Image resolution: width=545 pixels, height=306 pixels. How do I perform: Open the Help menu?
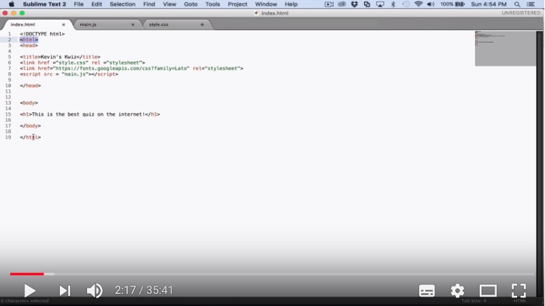[x=291, y=4]
